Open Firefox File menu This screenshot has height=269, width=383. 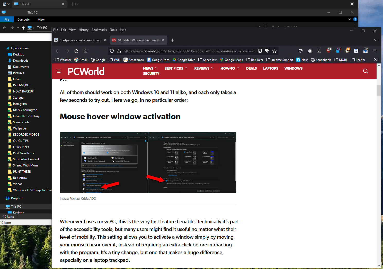coord(56,30)
